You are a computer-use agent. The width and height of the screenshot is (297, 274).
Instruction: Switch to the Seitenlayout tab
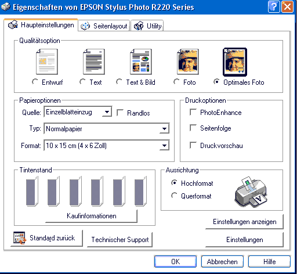click(104, 26)
